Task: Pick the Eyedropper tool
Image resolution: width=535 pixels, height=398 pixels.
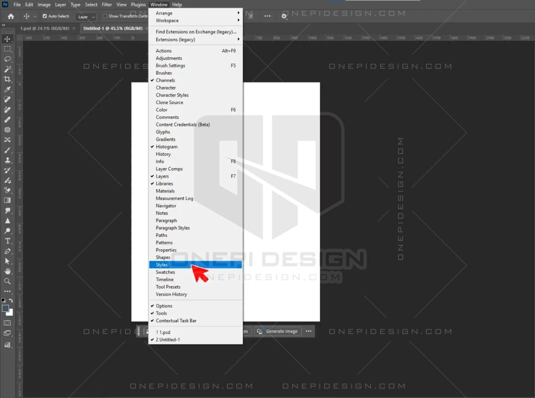Action: pos(7,90)
